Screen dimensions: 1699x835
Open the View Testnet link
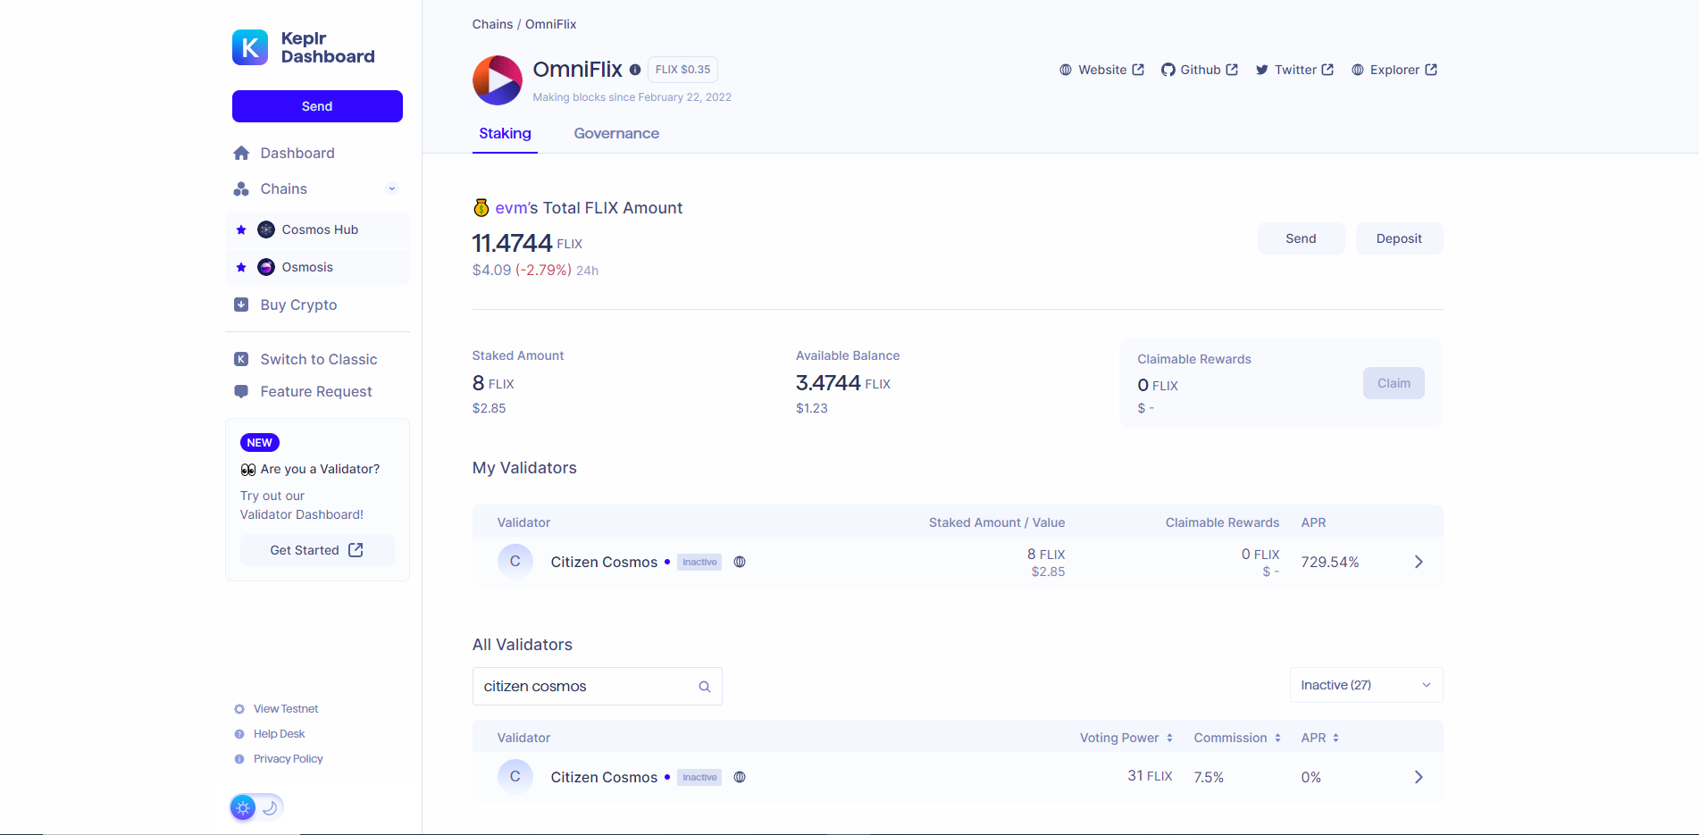click(x=286, y=709)
